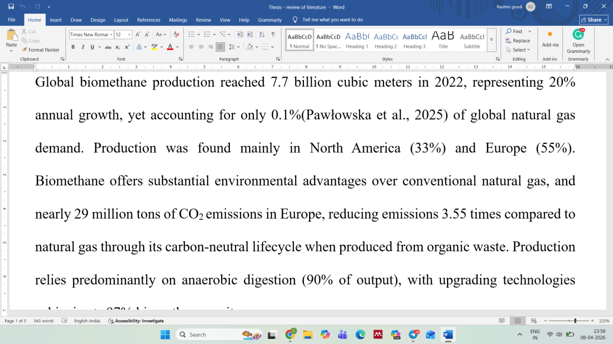The image size is (613, 344).
Task: Apply the Title style
Action: coord(443,41)
